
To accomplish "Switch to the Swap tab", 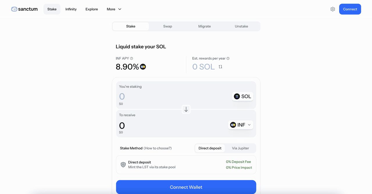I will [x=168, y=26].
